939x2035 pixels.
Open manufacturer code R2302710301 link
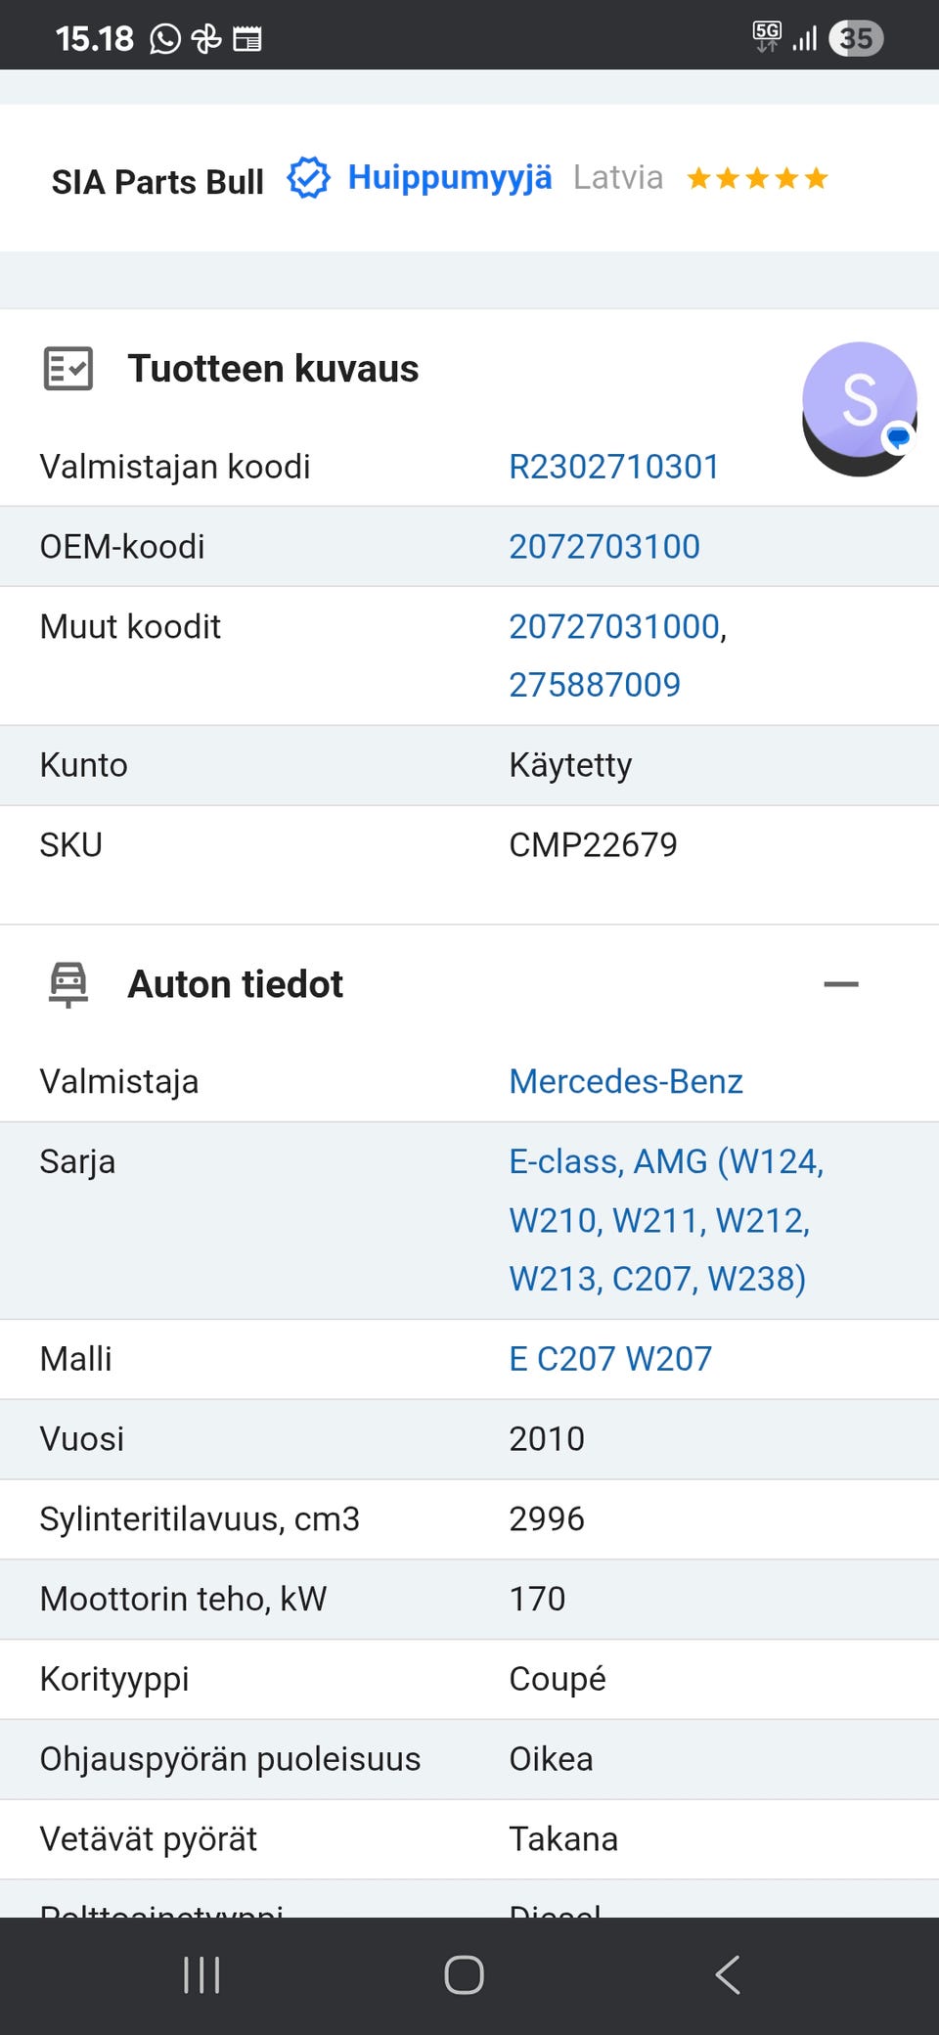coord(614,467)
